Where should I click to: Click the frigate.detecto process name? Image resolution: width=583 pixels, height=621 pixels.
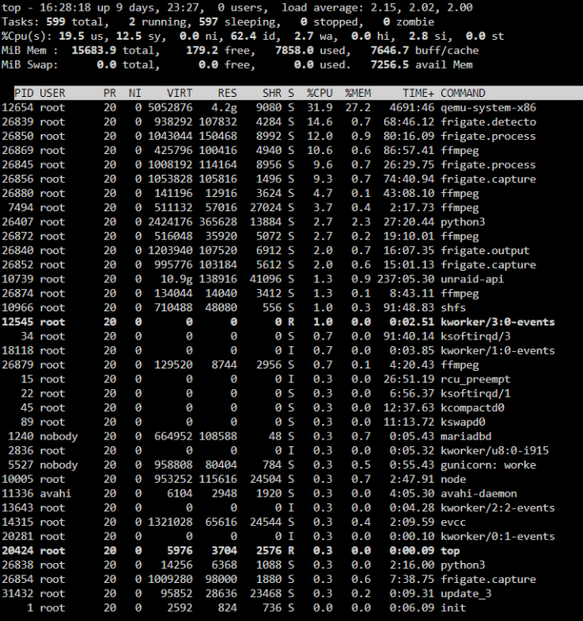point(488,122)
